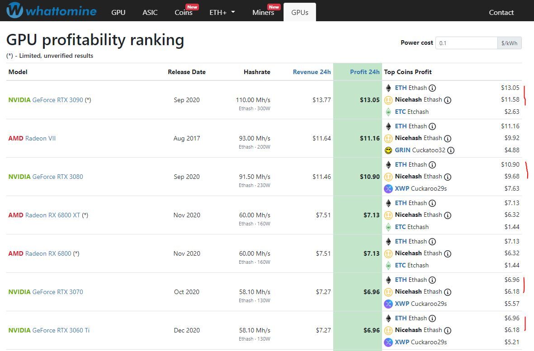The height and width of the screenshot is (351, 534).
Task: Select the 93.00 Mh/s hashrate value
Action: (255, 138)
